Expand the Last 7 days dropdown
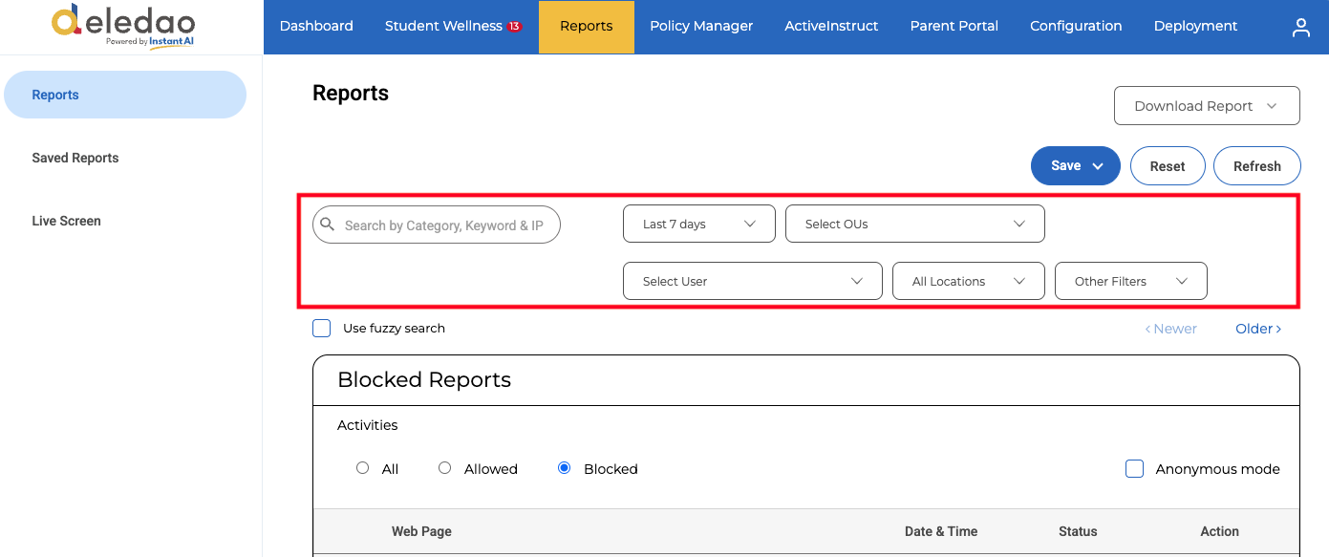 [699, 224]
